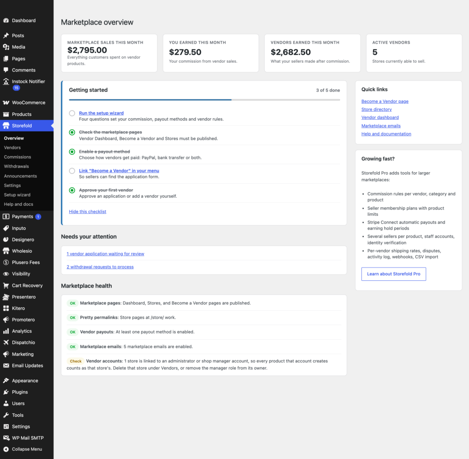Click the Products box icon
469x459 pixels.
(6, 115)
